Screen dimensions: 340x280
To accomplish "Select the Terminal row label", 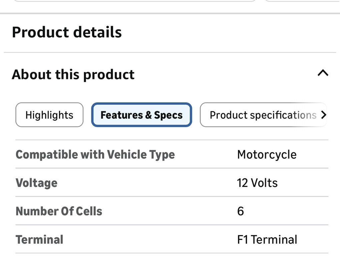I will tap(39, 240).
